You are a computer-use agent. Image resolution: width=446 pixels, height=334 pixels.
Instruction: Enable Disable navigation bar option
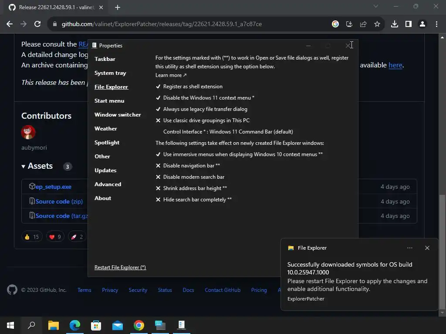pyautogui.click(x=188, y=166)
